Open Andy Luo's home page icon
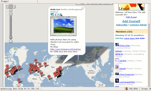 52,15
